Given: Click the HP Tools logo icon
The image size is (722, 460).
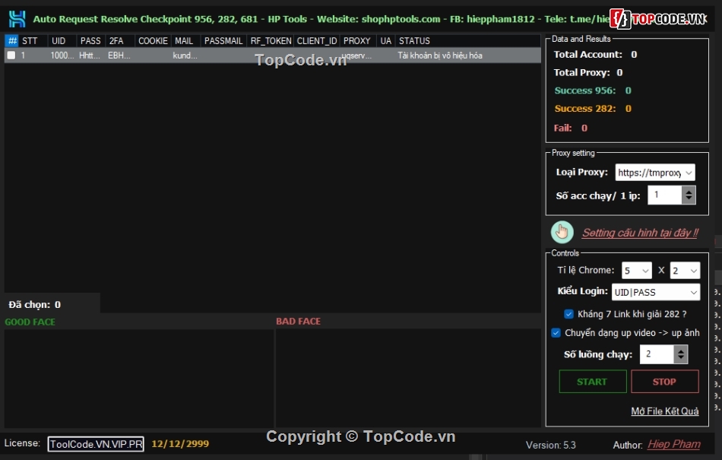Looking at the screenshot, I should (x=17, y=19).
